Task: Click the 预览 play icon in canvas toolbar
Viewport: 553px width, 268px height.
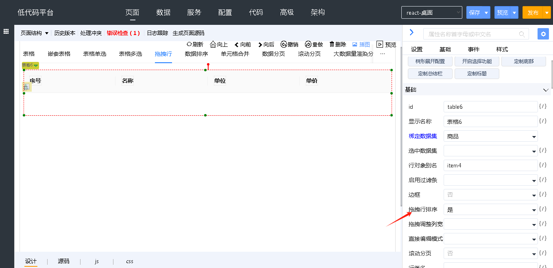Action: pos(380,44)
